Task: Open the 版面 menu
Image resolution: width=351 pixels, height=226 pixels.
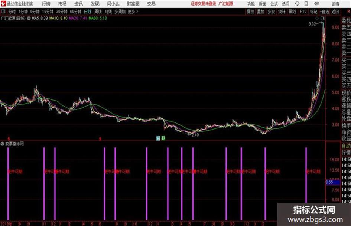Action: coord(262,4)
